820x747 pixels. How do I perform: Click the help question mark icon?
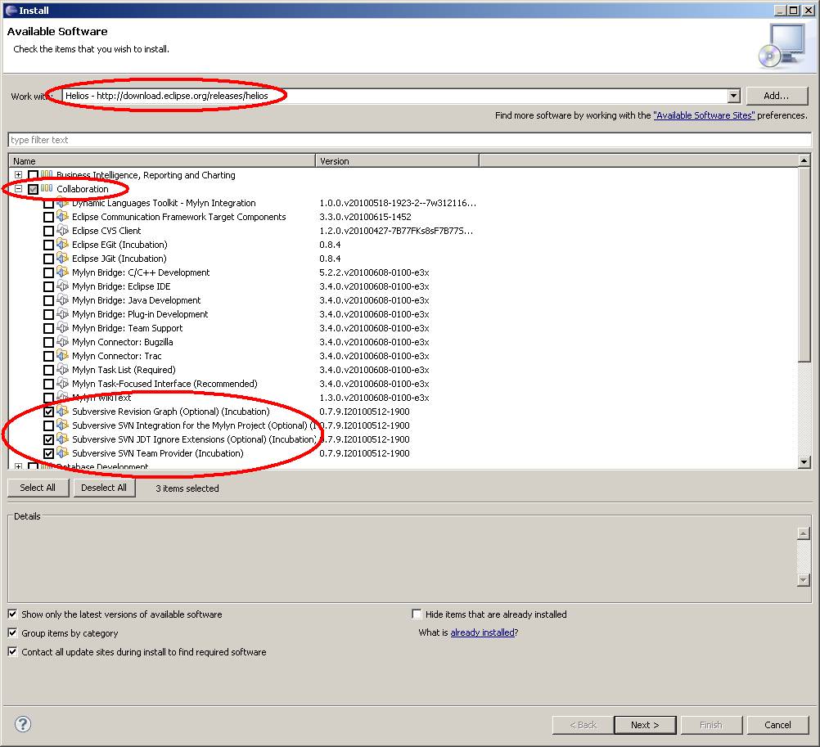(23, 724)
